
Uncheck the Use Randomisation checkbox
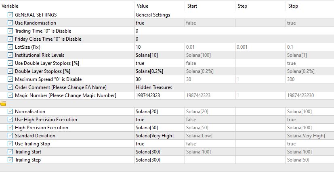(10, 23)
